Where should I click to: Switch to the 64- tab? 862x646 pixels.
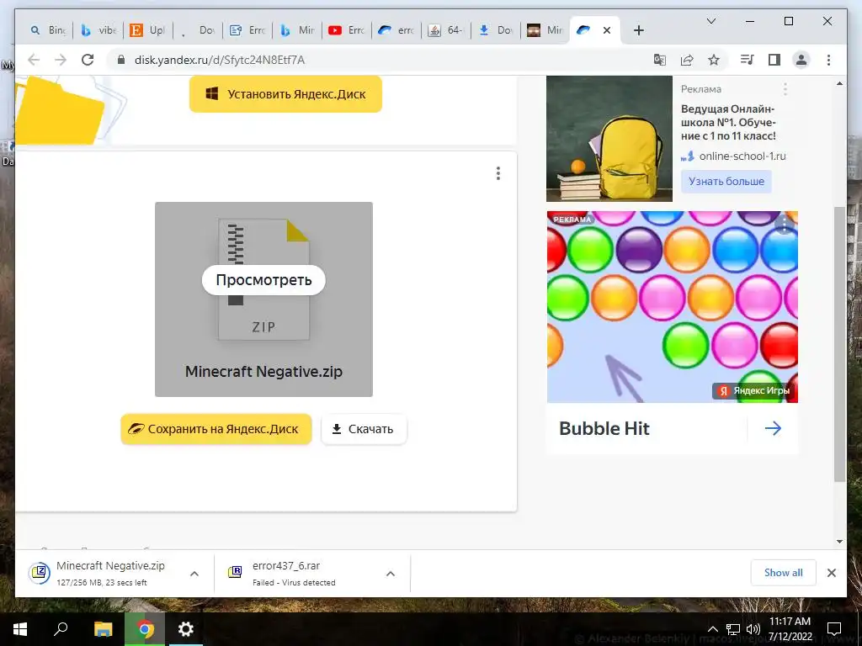[446, 30]
